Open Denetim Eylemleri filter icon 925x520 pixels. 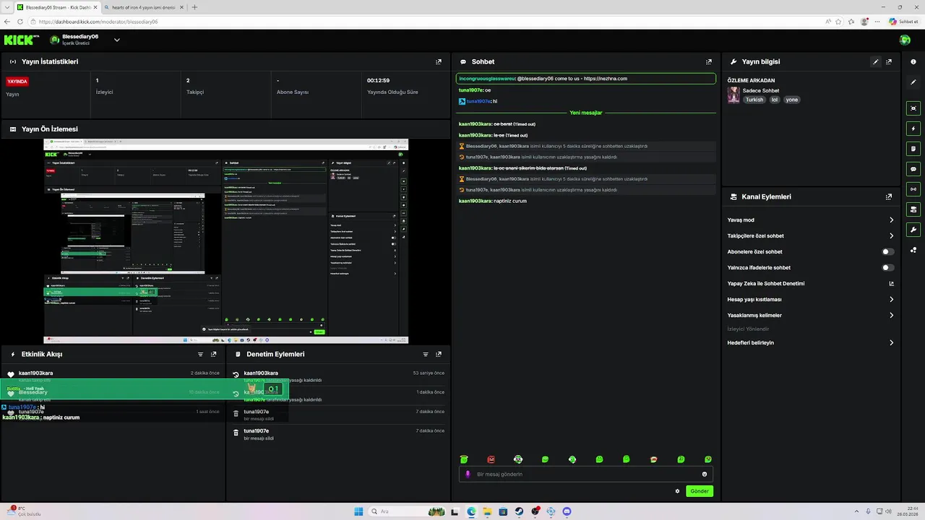pyautogui.click(x=426, y=355)
